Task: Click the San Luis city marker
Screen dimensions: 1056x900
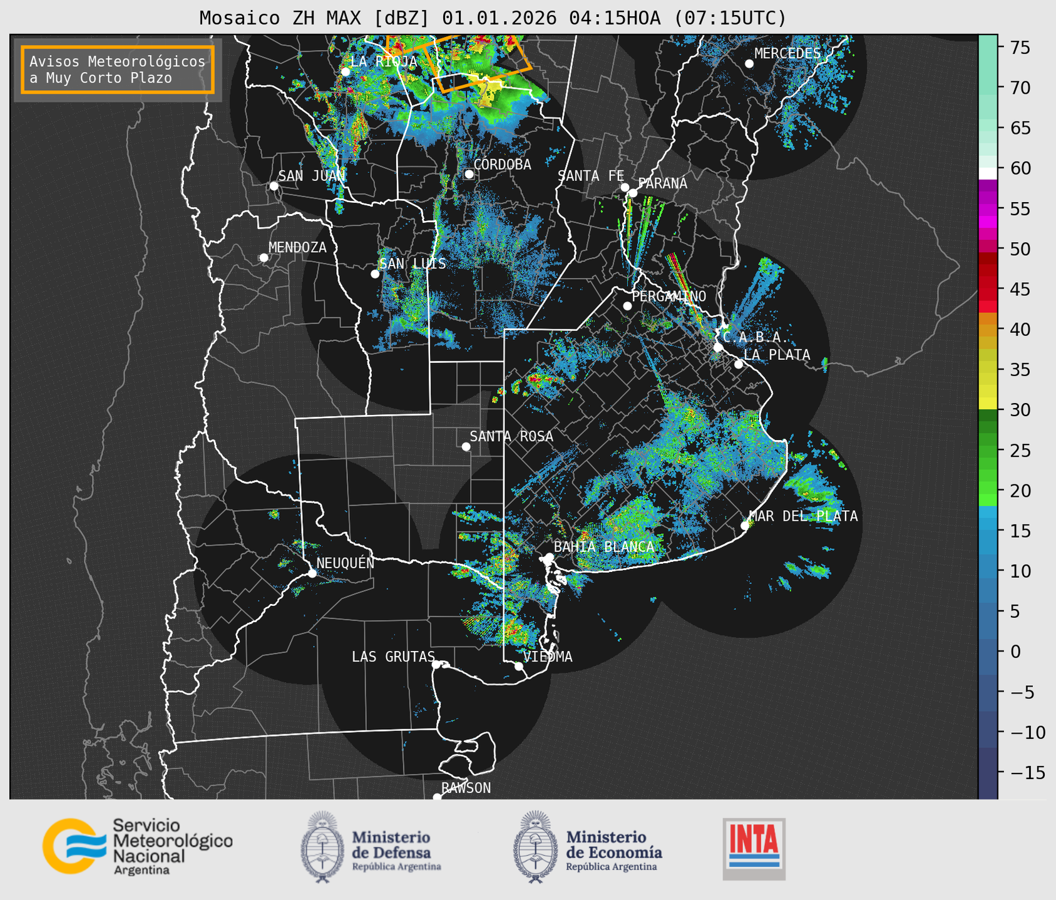Action: 375,274
